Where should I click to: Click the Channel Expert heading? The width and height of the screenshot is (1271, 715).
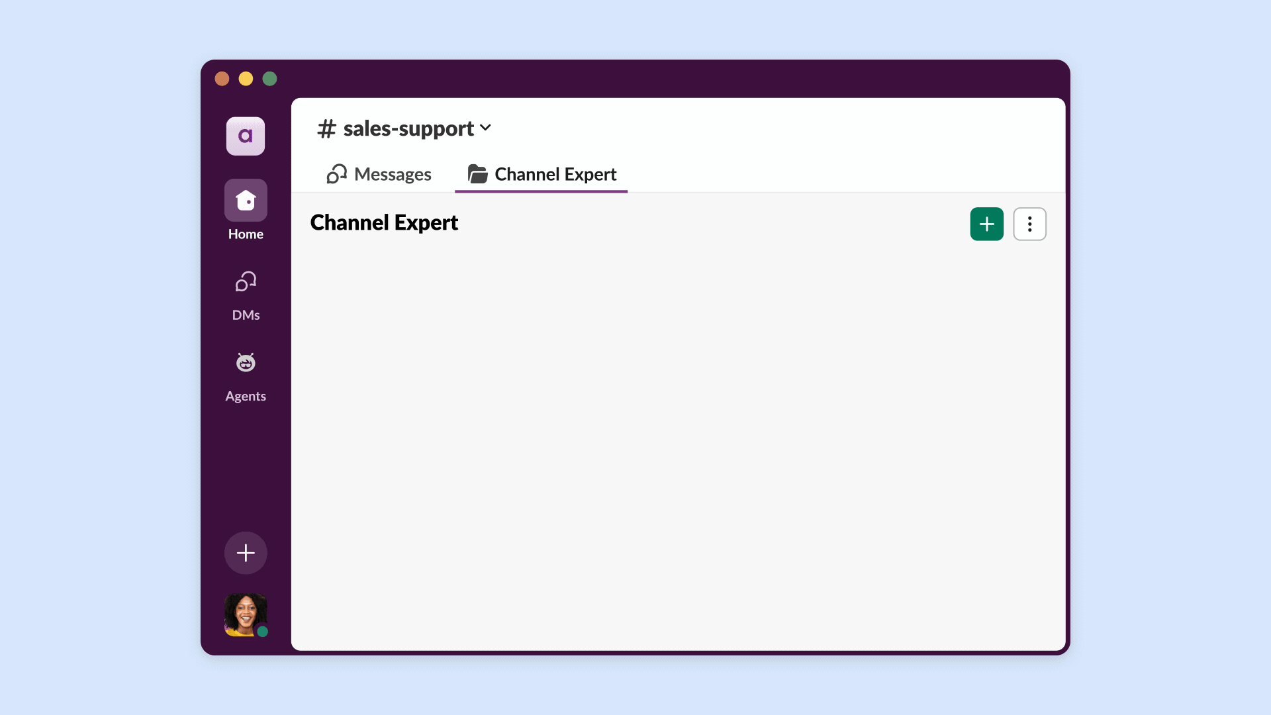point(384,222)
